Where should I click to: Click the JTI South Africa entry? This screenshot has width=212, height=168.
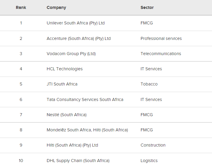tap(62, 84)
